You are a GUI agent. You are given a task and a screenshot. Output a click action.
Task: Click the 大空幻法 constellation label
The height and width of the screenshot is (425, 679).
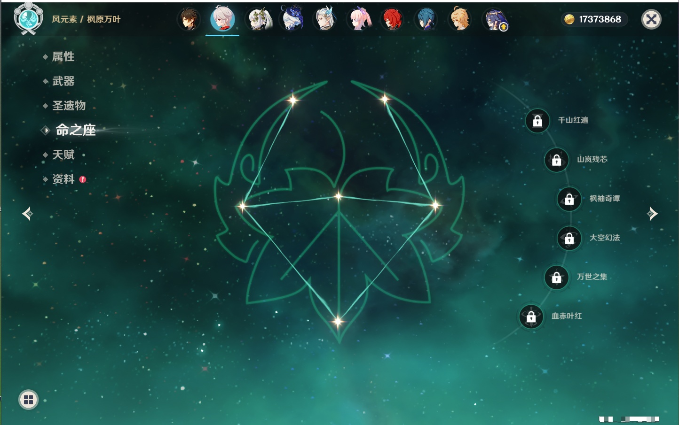[x=605, y=238]
